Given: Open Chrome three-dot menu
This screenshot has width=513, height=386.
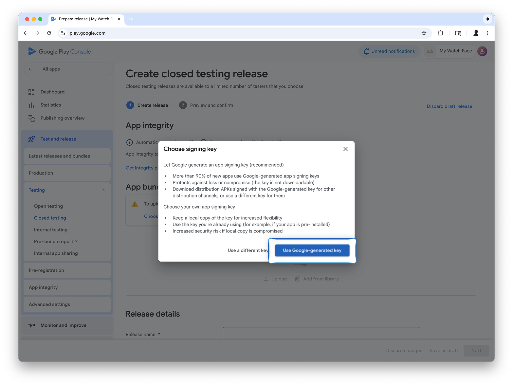Looking at the screenshot, I should (x=487, y=33).
